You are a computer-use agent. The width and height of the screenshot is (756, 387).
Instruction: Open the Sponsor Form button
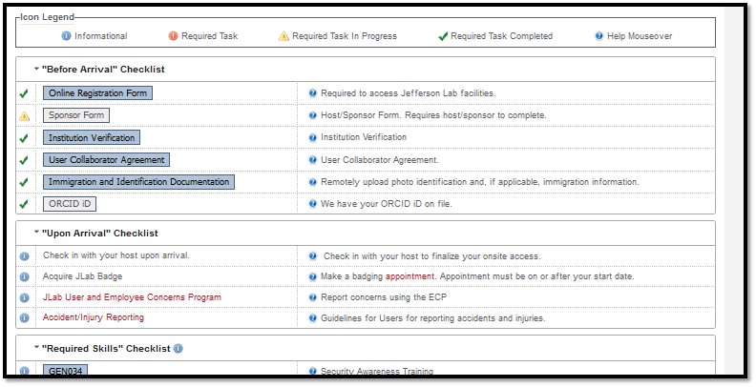click(x=75, y=115)
